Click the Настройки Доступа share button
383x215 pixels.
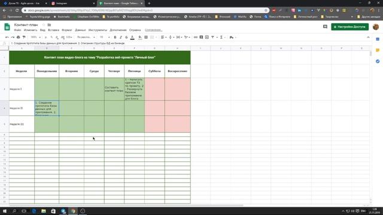pyautogui.click(x=349, y=27)
